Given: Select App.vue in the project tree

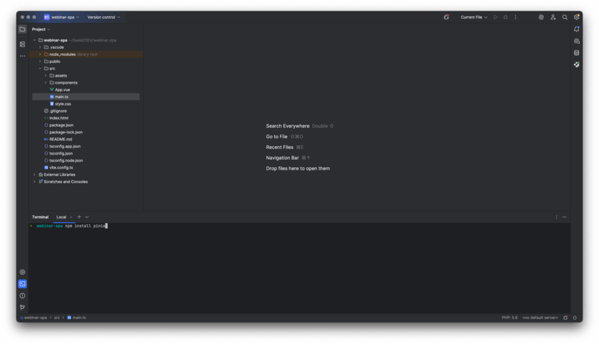Looking at the screenshot, I should coord(62,90).
